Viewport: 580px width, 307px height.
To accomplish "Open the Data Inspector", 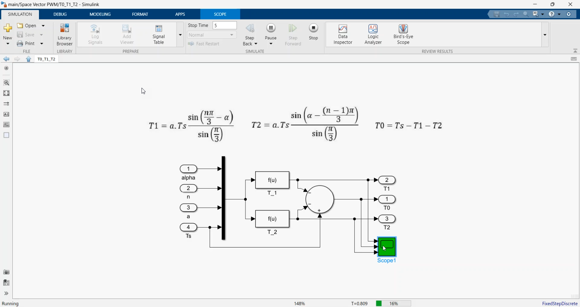I will [343, 34].
